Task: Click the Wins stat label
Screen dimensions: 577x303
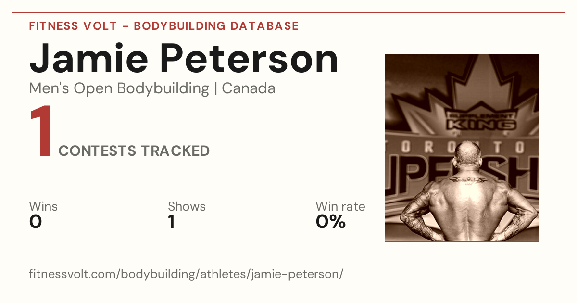Action: 43,207
